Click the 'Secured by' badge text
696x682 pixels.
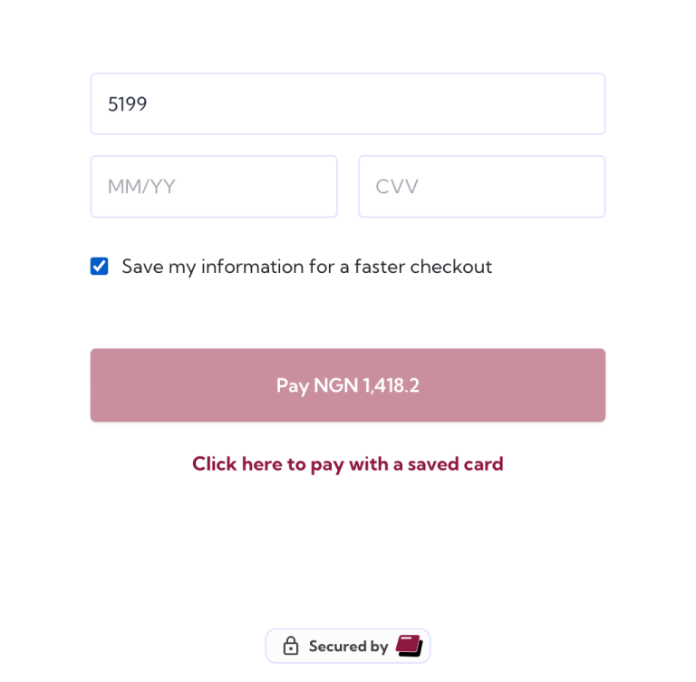coord(348,647)
